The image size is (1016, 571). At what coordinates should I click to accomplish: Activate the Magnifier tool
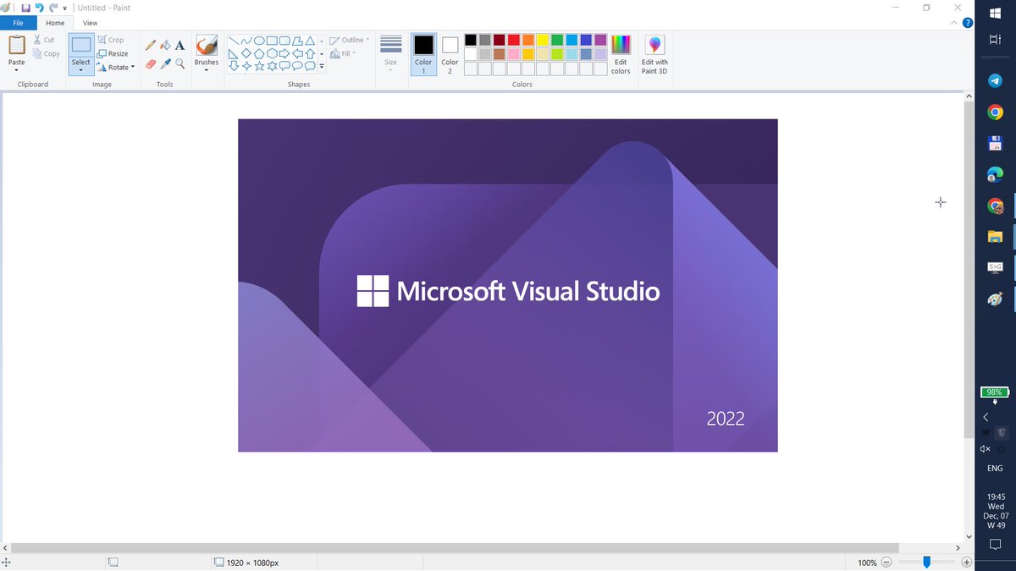[x=179, y=63]
